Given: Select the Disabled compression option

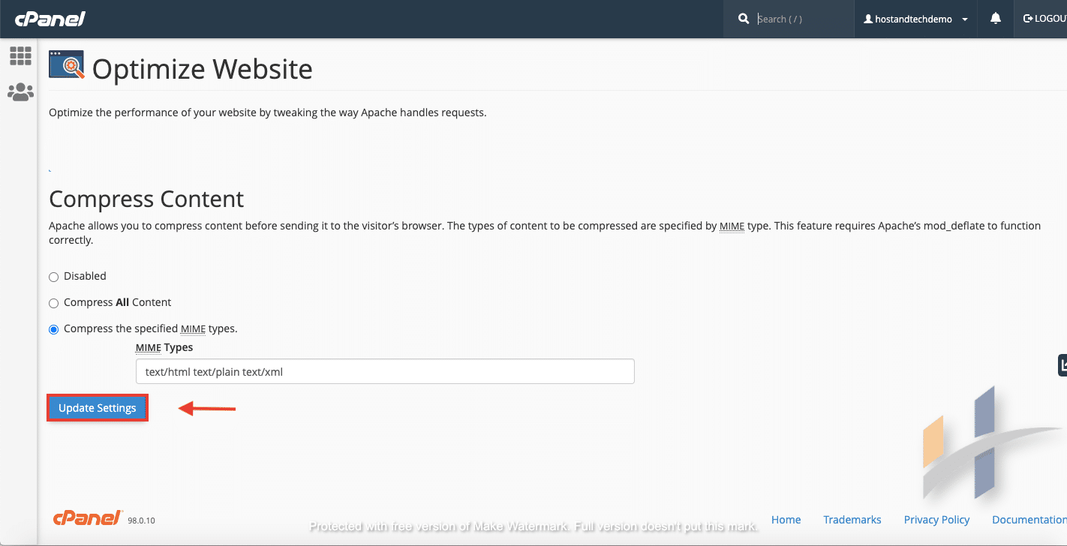Looking at the screenshot, I should pyautogui.click(x=53, y=277).
